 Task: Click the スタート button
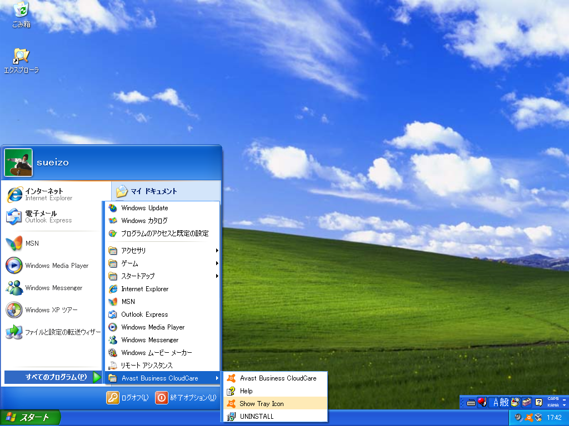coord(30,418)
